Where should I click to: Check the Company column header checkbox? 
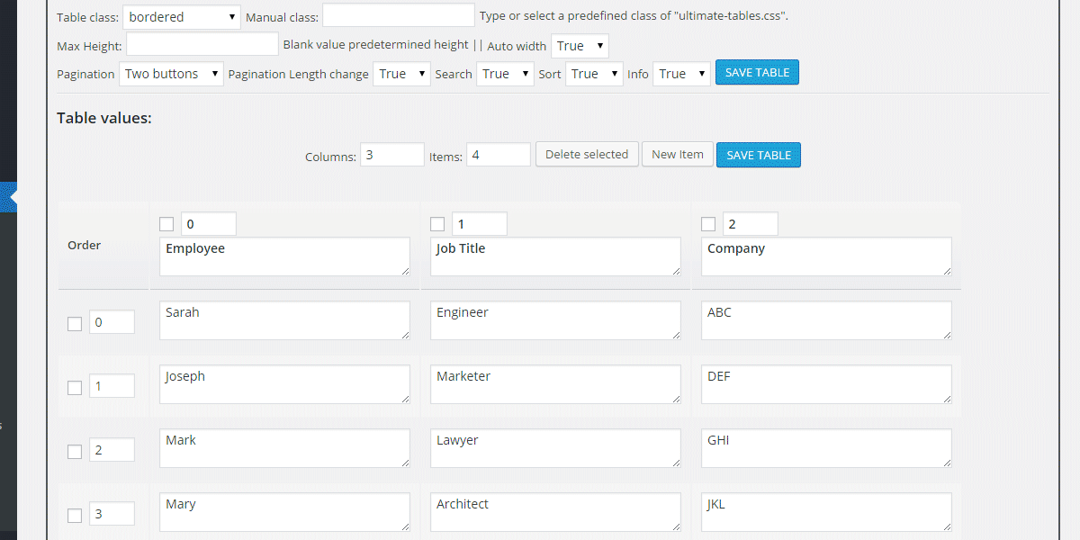[707, 222]
